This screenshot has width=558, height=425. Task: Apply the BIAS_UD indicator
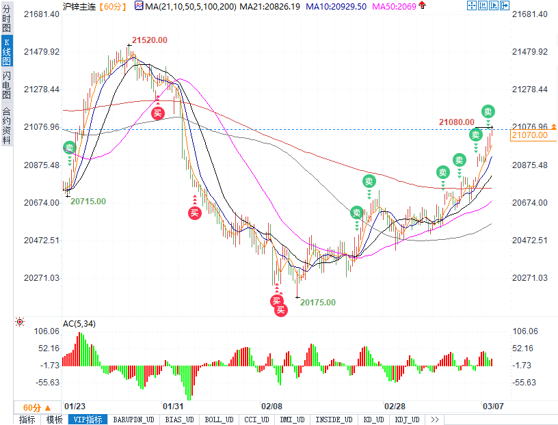[179, 420]
